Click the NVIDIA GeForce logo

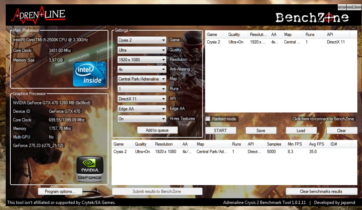coord(90,169)
